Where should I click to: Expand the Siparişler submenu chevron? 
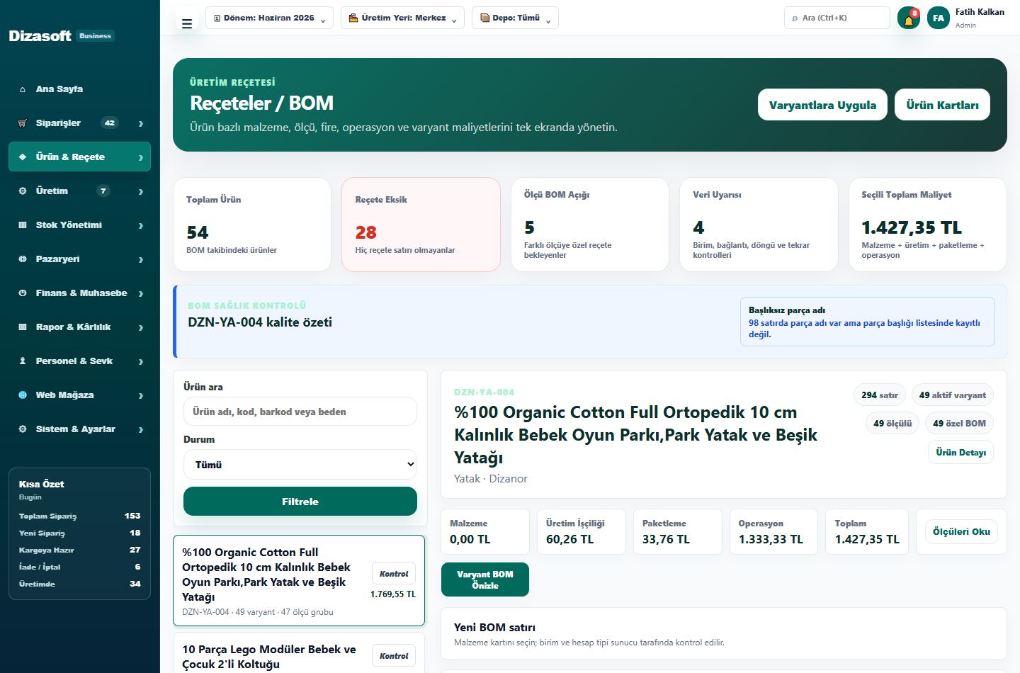tap(141, 123)
